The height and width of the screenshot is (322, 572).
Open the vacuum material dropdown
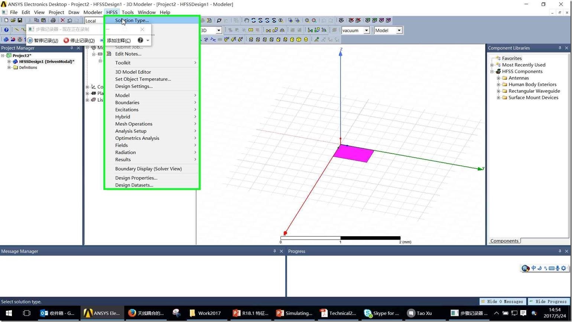click(x=366, y=30)
